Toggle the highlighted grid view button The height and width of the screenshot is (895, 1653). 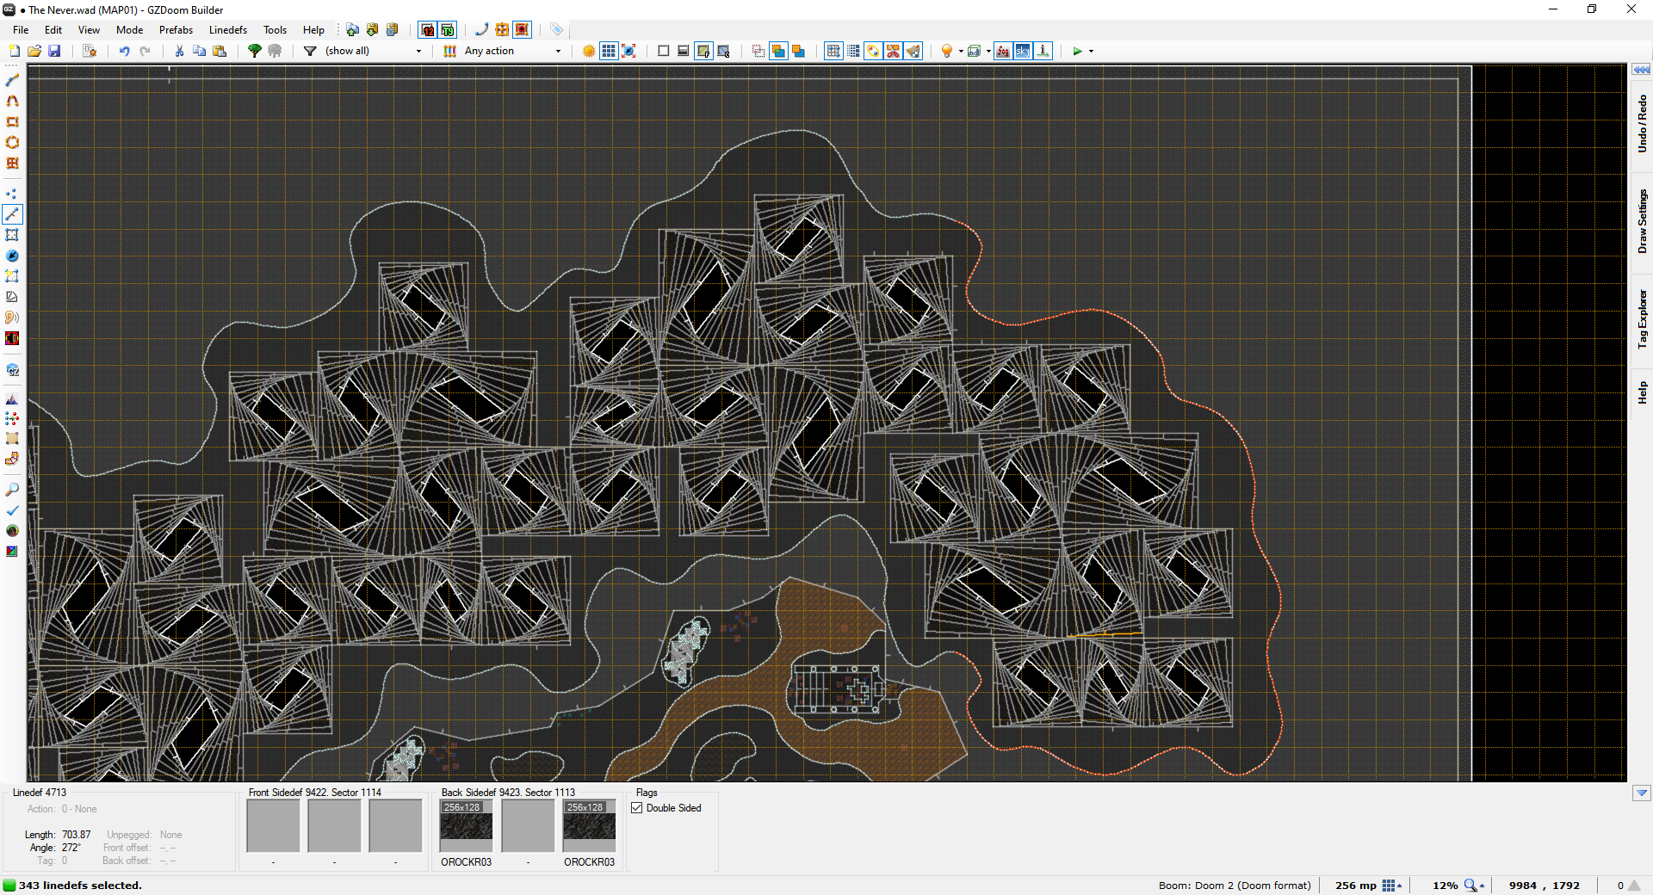609,51
